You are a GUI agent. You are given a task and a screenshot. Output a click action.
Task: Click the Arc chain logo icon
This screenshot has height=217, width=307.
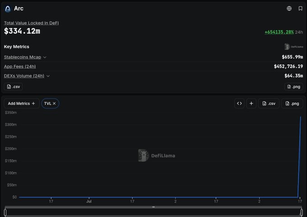coord(8,9)
